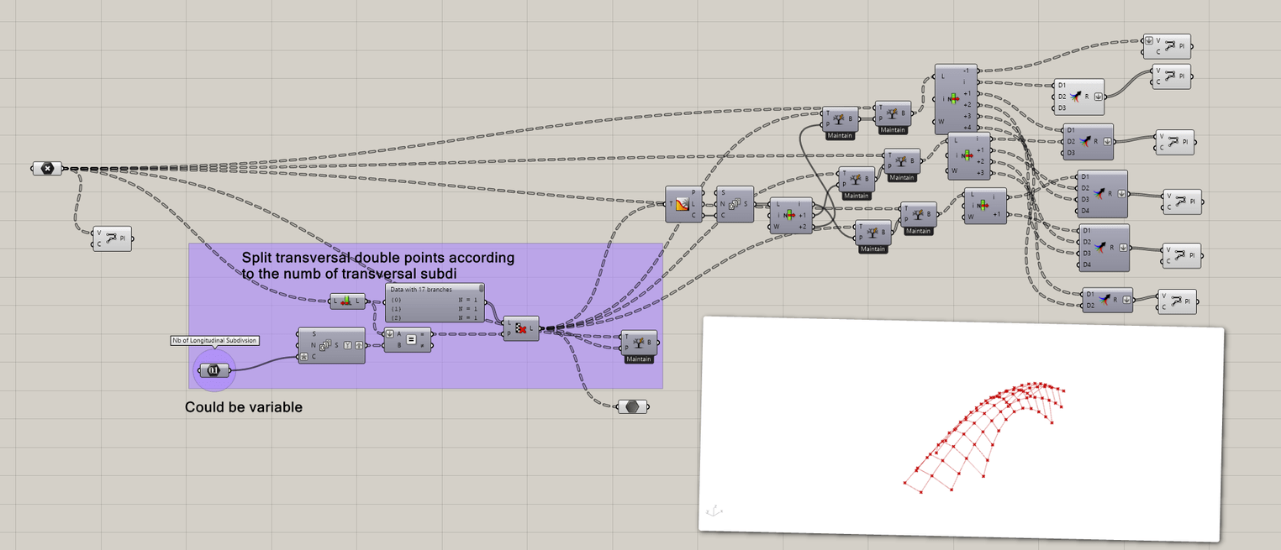Select the Series component right of Tree Statistics
Viewport: 1281px width, 550px height.
point(735,204)
